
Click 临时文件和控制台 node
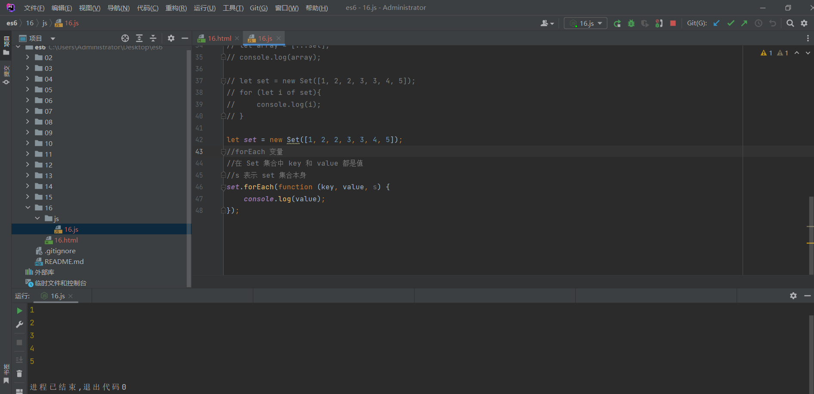[x=60, y=283]
